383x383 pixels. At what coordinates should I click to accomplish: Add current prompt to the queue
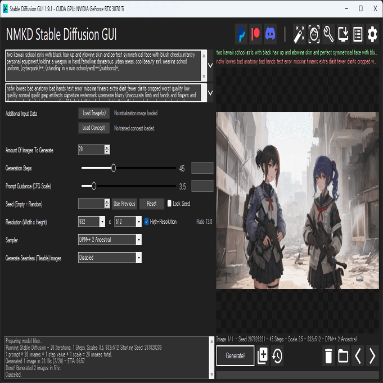[263, 355]
